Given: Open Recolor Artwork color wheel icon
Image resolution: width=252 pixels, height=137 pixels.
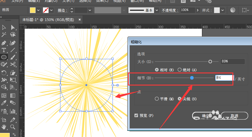Looking at the screenshot, I should [232, 10].
